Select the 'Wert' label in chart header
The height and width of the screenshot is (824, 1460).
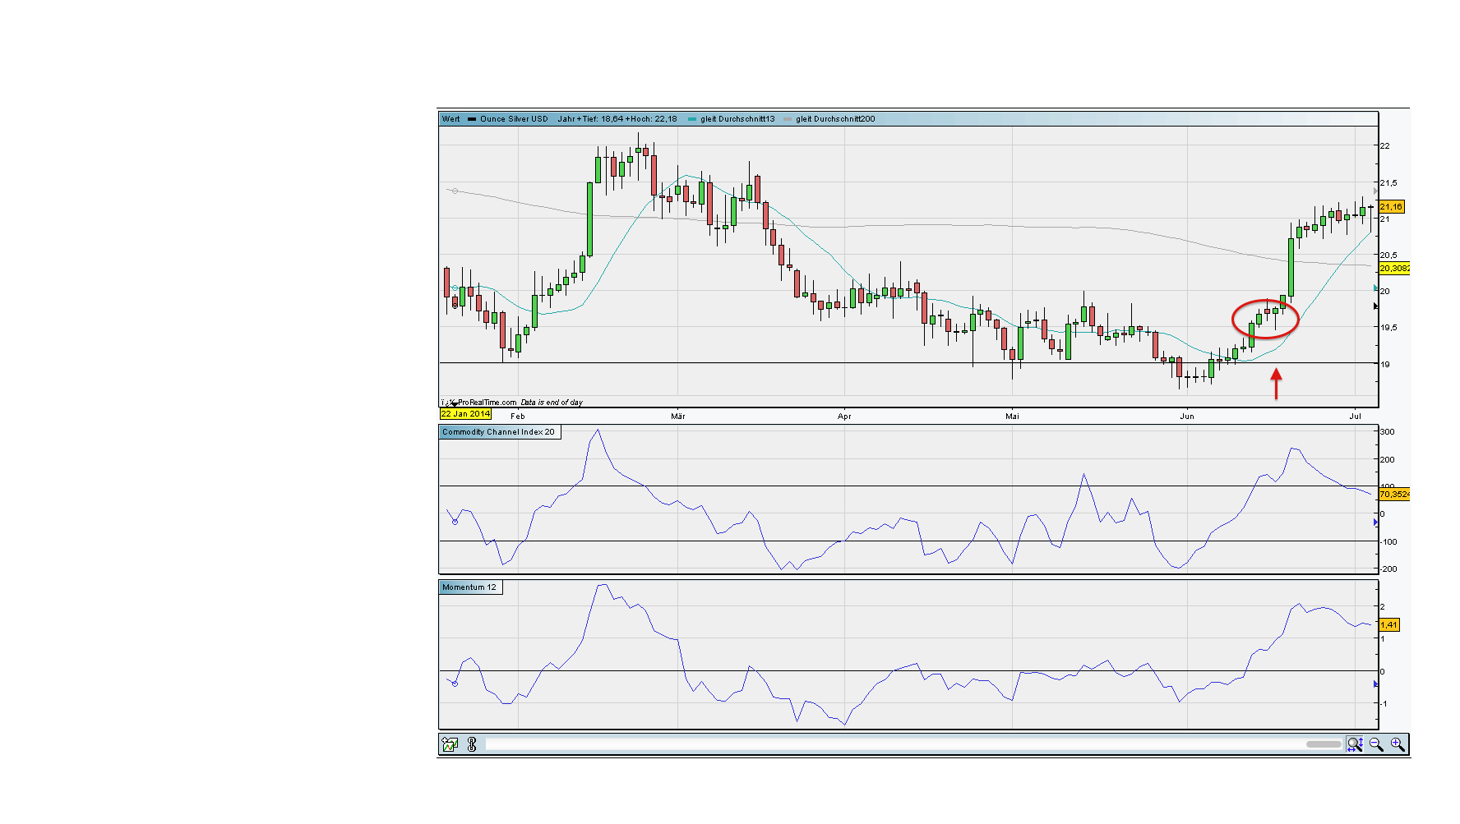(451, 119)
